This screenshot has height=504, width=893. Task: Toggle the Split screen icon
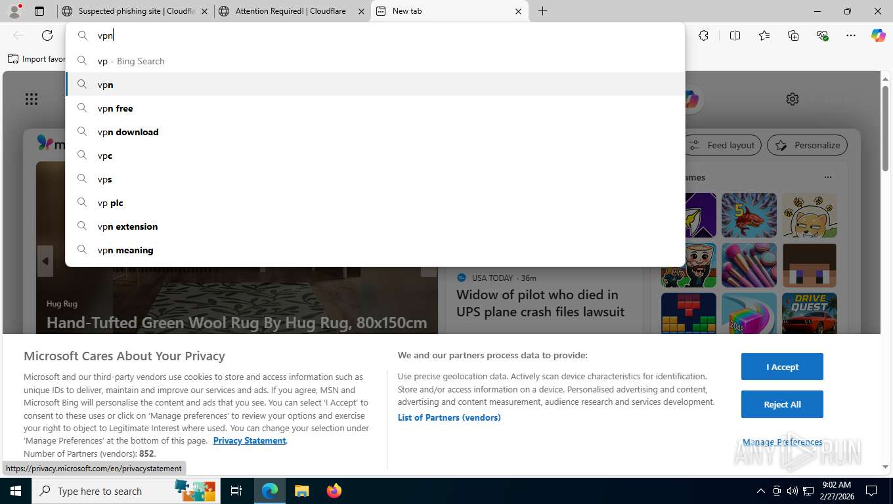[x=735, y=35]
